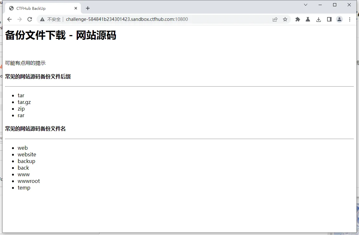
Task: Click the address bar URL
Action: click(x=127, y=19)
